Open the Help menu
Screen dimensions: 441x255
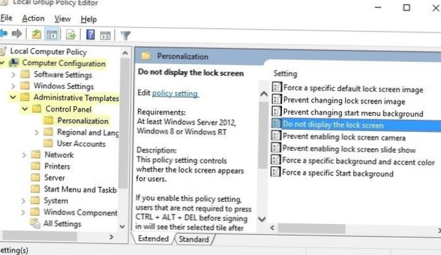[x=88, y=19]
